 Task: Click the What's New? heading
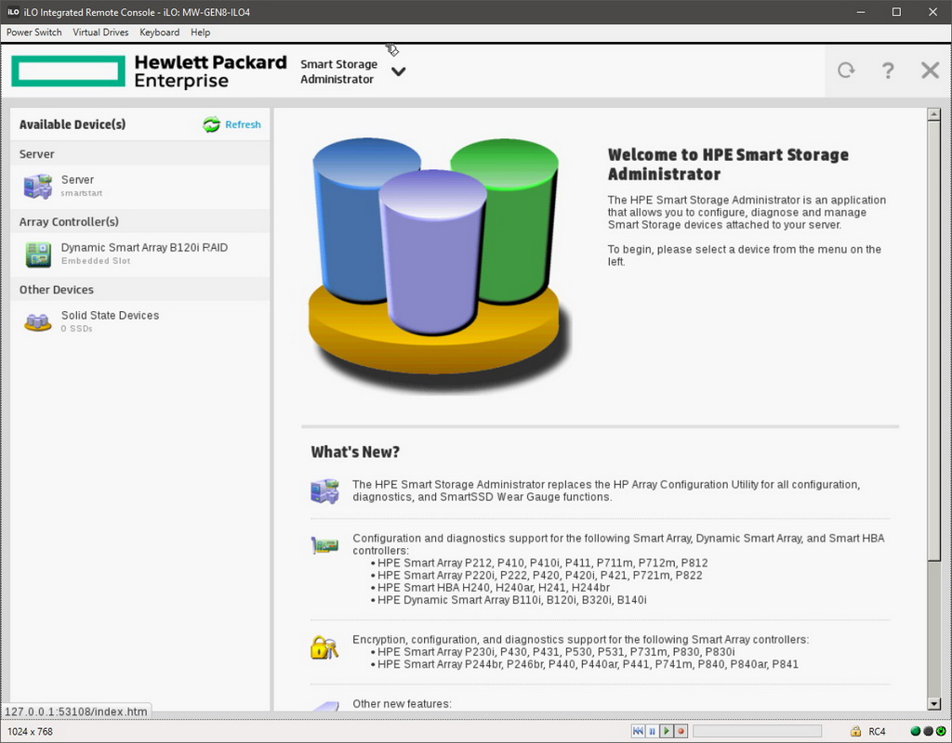(355, 452)
